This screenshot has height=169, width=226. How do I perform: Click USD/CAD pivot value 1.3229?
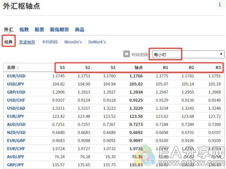point(136,108)
